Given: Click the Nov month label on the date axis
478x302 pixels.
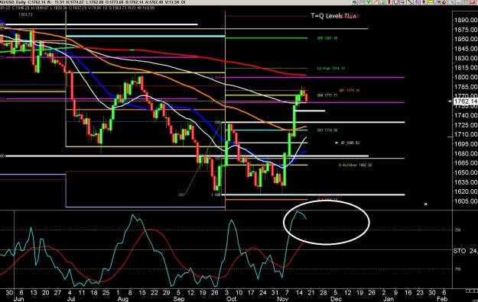Looking at the screenshot, I should 283,299.
